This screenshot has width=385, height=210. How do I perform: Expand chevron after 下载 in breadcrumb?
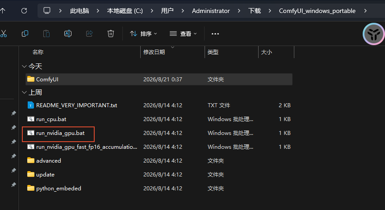click(270, 11)
